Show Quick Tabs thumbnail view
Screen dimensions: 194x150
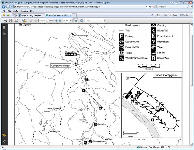[14, 15]
